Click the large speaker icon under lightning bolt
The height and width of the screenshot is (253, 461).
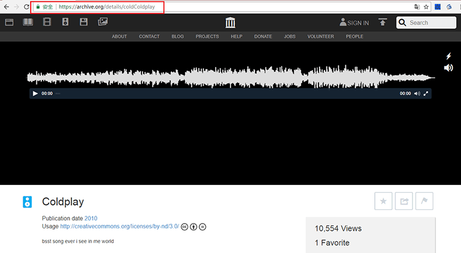(x=448, y=68)
